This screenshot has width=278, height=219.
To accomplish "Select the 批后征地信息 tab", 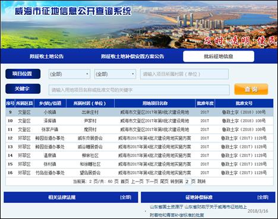I will click(219, 56).
